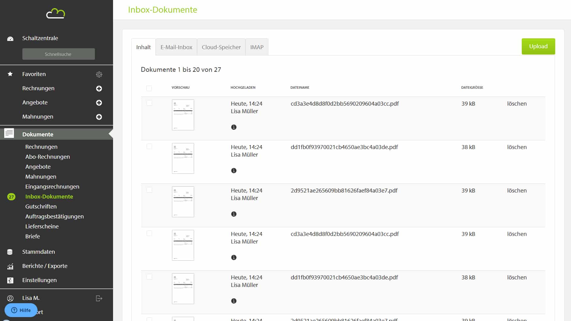Click löschen for first dd1fb0f93970 file
The image size is (571, 321).
pyautogui.click(x=517, y=147)
